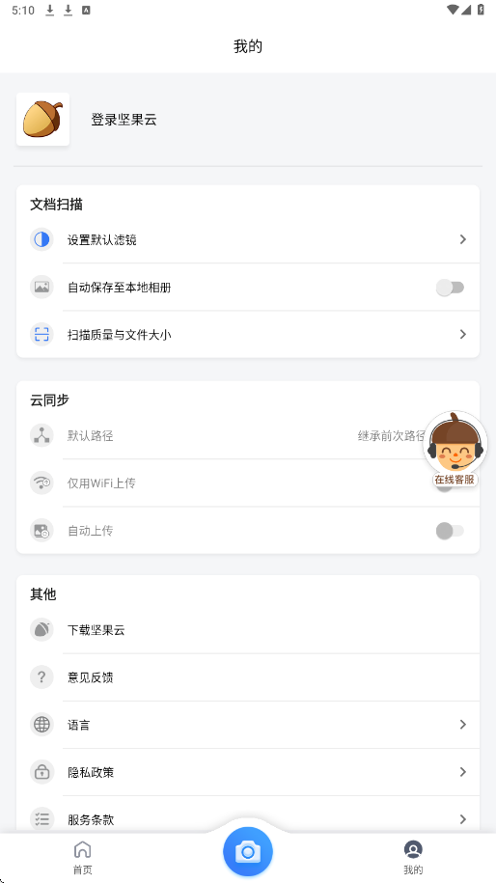Expand the 语言 row chevron
The image size is (496, 883).
tap(463, 725)
